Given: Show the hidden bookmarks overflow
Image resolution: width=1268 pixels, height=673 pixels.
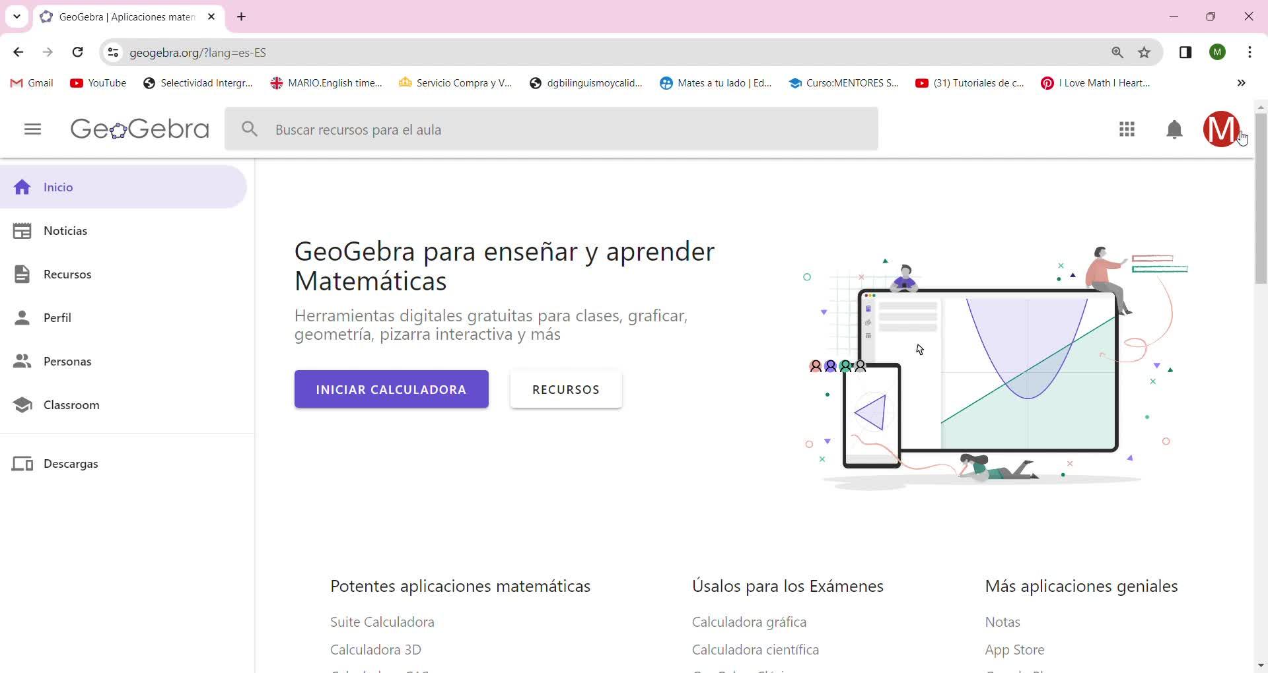Looking at the screenshot, I should 1241,83.
